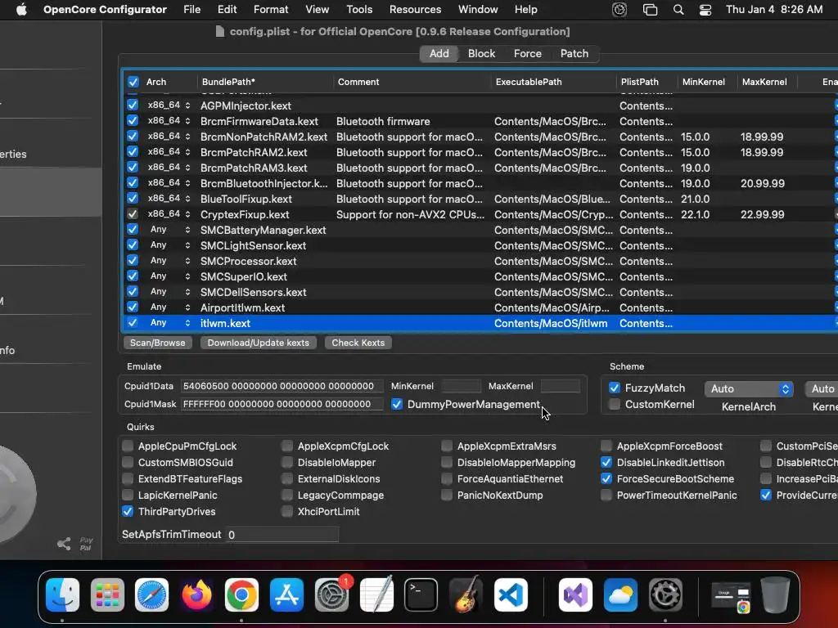The width and height of the screenshot is (838, 628).
Task: Enable the CustomKernel checkbox
Action: [615, 404]
